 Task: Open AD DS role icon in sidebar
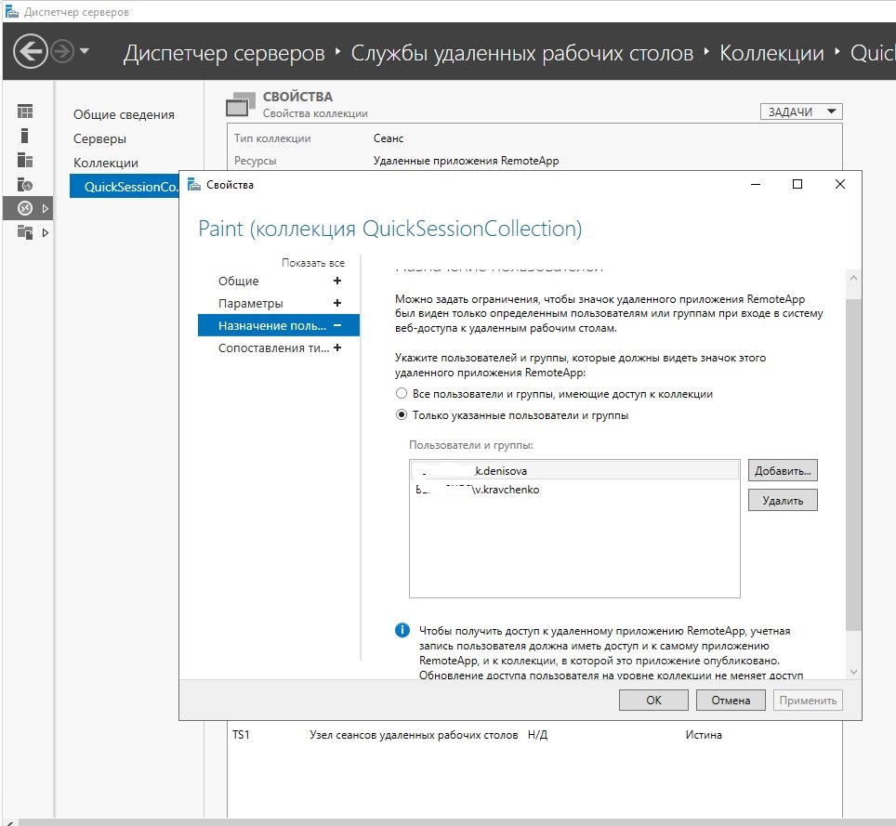tap(25, 185)
